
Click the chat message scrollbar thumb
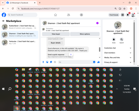tap(100, 49)
